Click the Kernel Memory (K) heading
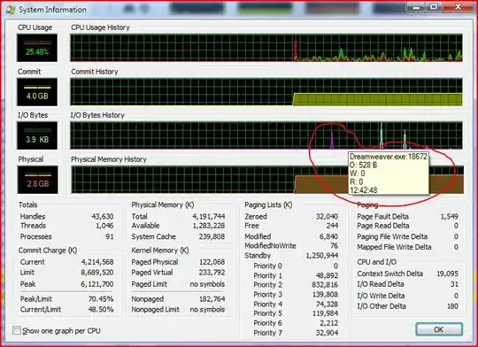Screen dimensions: 478x347 (160, 251)
